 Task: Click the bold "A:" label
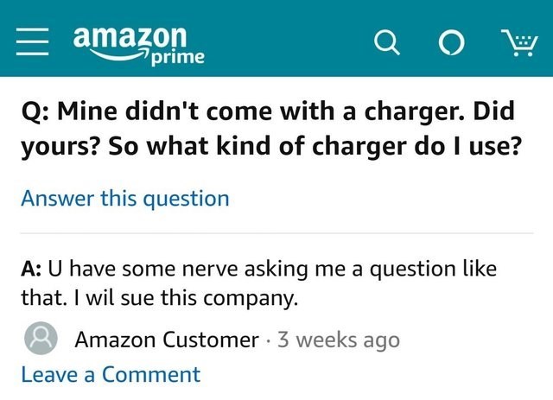(31, 268)
